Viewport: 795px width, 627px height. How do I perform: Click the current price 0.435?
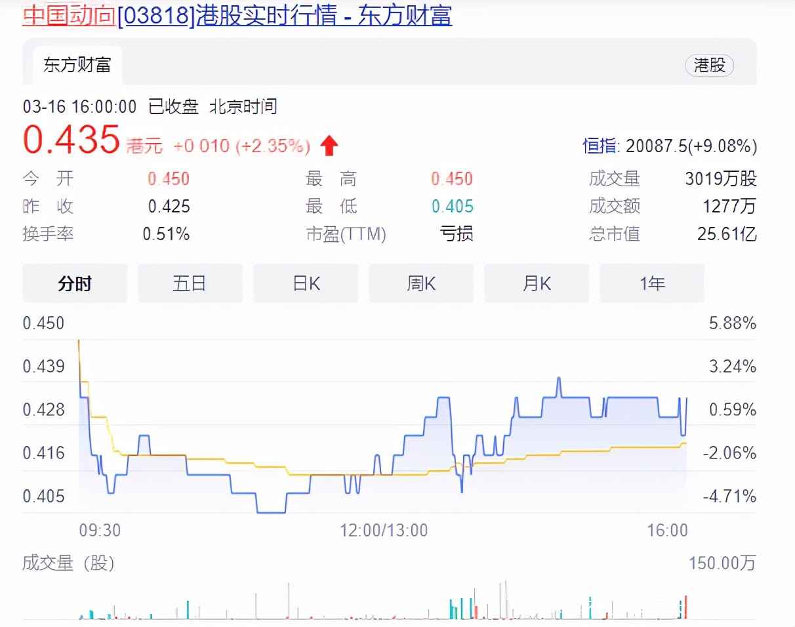click(x=71, y=140)
